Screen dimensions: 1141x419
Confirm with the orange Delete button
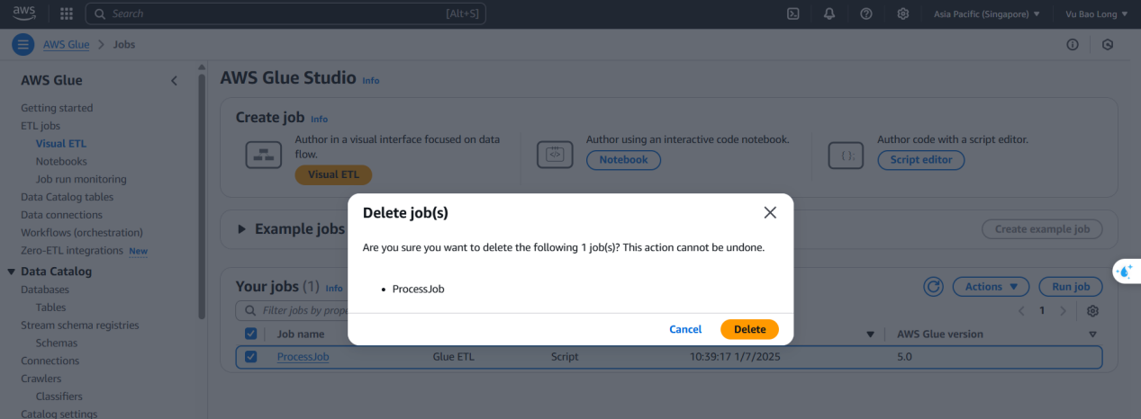click(749, 329)
